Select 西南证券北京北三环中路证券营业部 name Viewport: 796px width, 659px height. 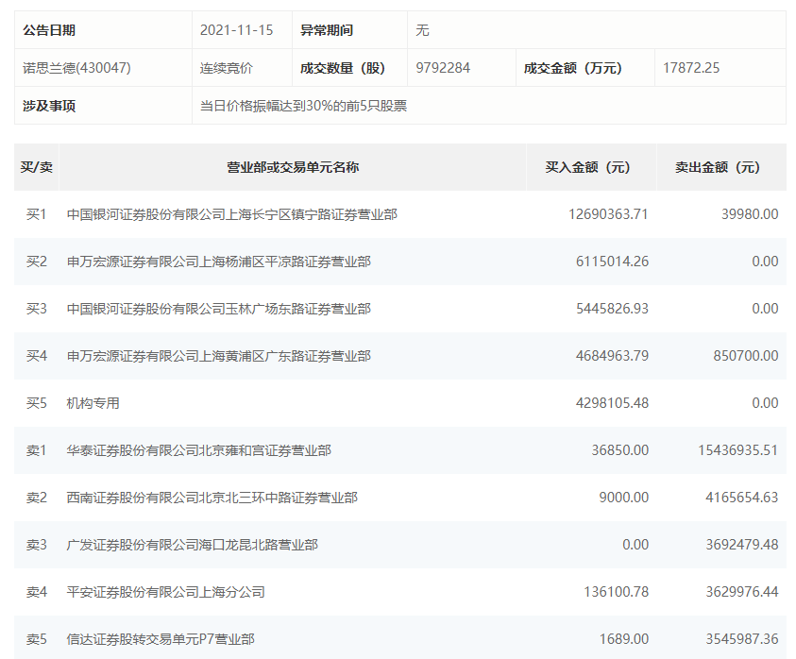pyautogui.click(x=212, y=498)
